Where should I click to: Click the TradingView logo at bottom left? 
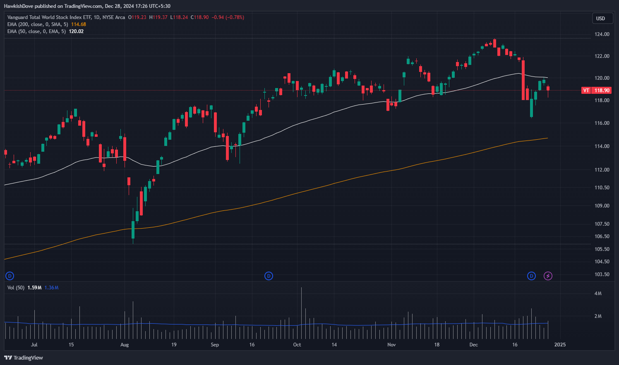(x=24, y=358)
